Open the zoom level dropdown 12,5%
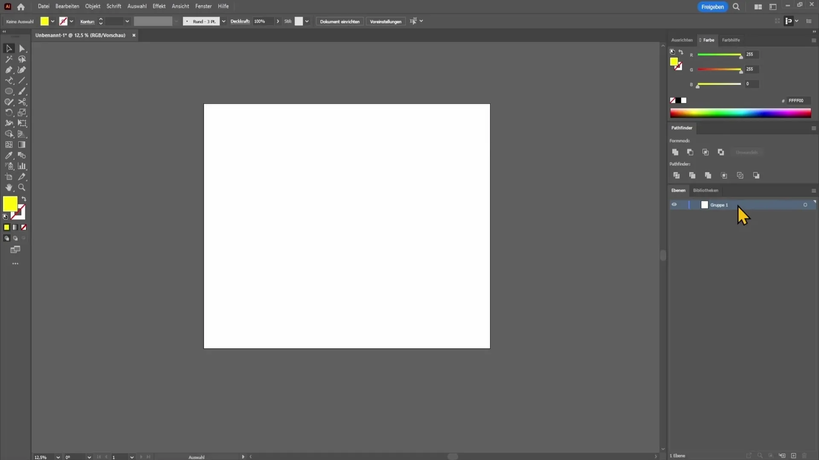 [58, 457]
